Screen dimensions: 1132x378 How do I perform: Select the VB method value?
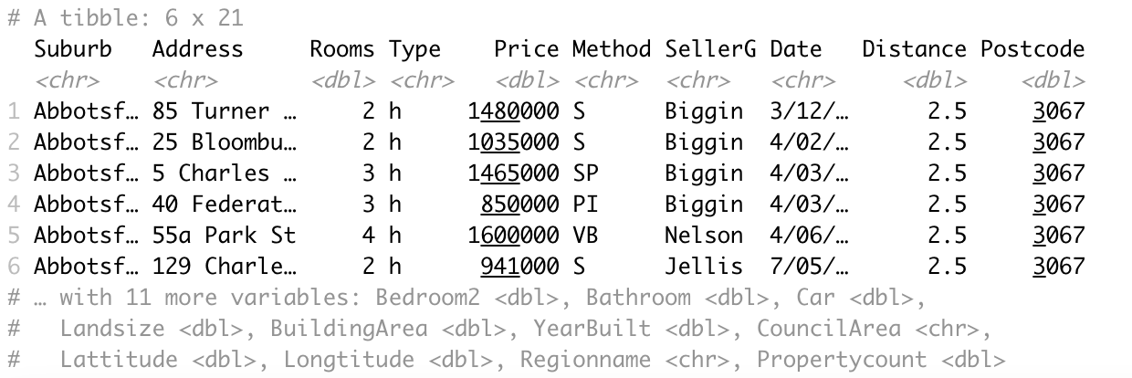(585, 236)
